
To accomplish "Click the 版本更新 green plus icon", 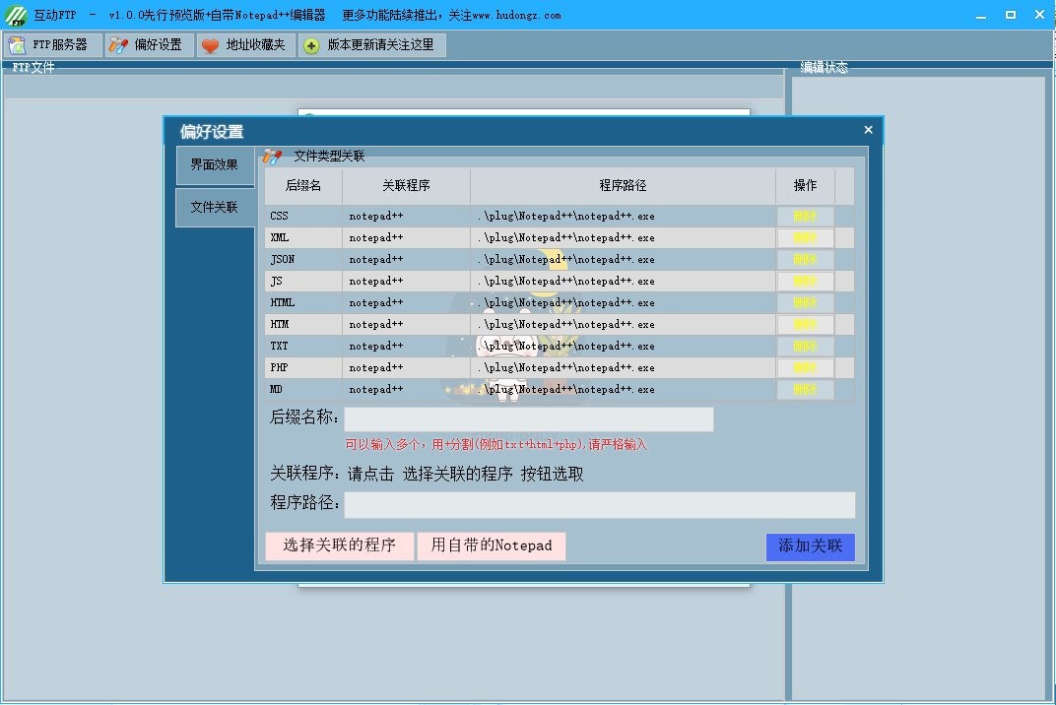I will [312, 44].
